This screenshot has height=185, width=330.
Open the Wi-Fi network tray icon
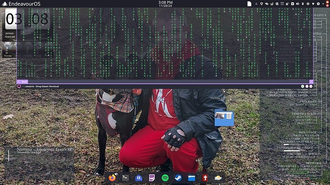313,4
